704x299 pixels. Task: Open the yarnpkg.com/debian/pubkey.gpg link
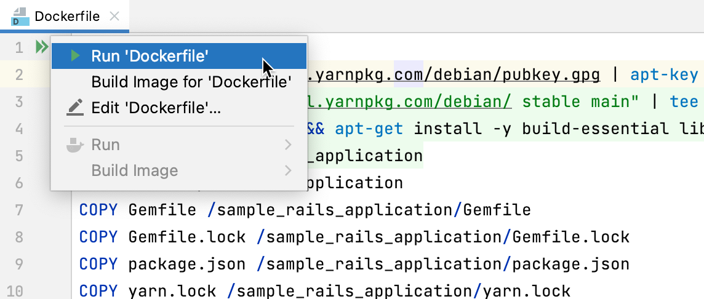(455, 75)
